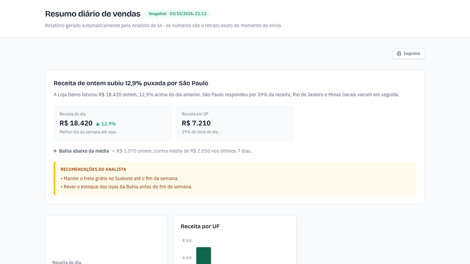Screen dimensions: 470x264
Task: Click the "R$ 18.420" value
Action: coord(76,123)
